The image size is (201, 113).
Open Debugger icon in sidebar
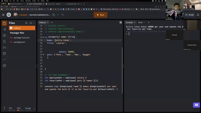pyautogui.click(x=4, y=47)
